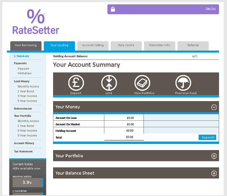Select Monthly Access under Lend Money

coord(28,87)
